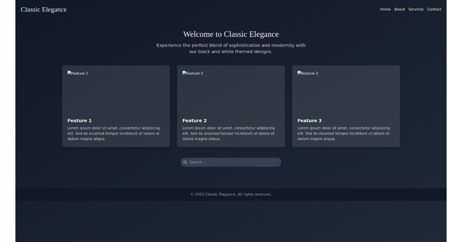462x242 pixels.
Task: Click the Classic Elegance logo in header
Action: click(x=44, y=10)
